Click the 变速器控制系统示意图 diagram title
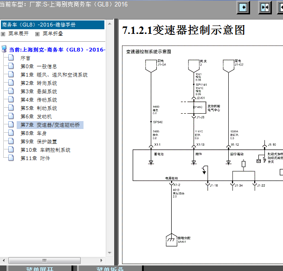The height and width of the screenshot is (271, 283). point(148,52)
